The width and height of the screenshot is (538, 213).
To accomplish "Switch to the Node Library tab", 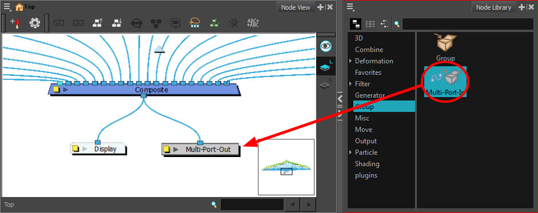I will pos(493,7).
